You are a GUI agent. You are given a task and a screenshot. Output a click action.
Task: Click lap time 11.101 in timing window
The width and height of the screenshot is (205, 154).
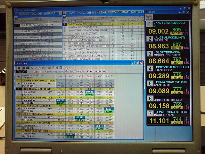point(159,121)
